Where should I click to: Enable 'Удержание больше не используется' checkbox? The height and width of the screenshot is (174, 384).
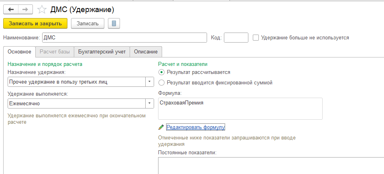(256, 38)
